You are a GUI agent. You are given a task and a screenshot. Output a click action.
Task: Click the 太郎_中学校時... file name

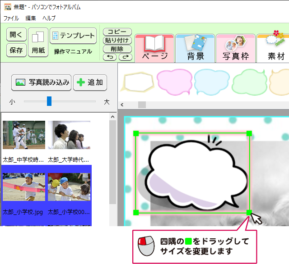(x=23, y=160)
